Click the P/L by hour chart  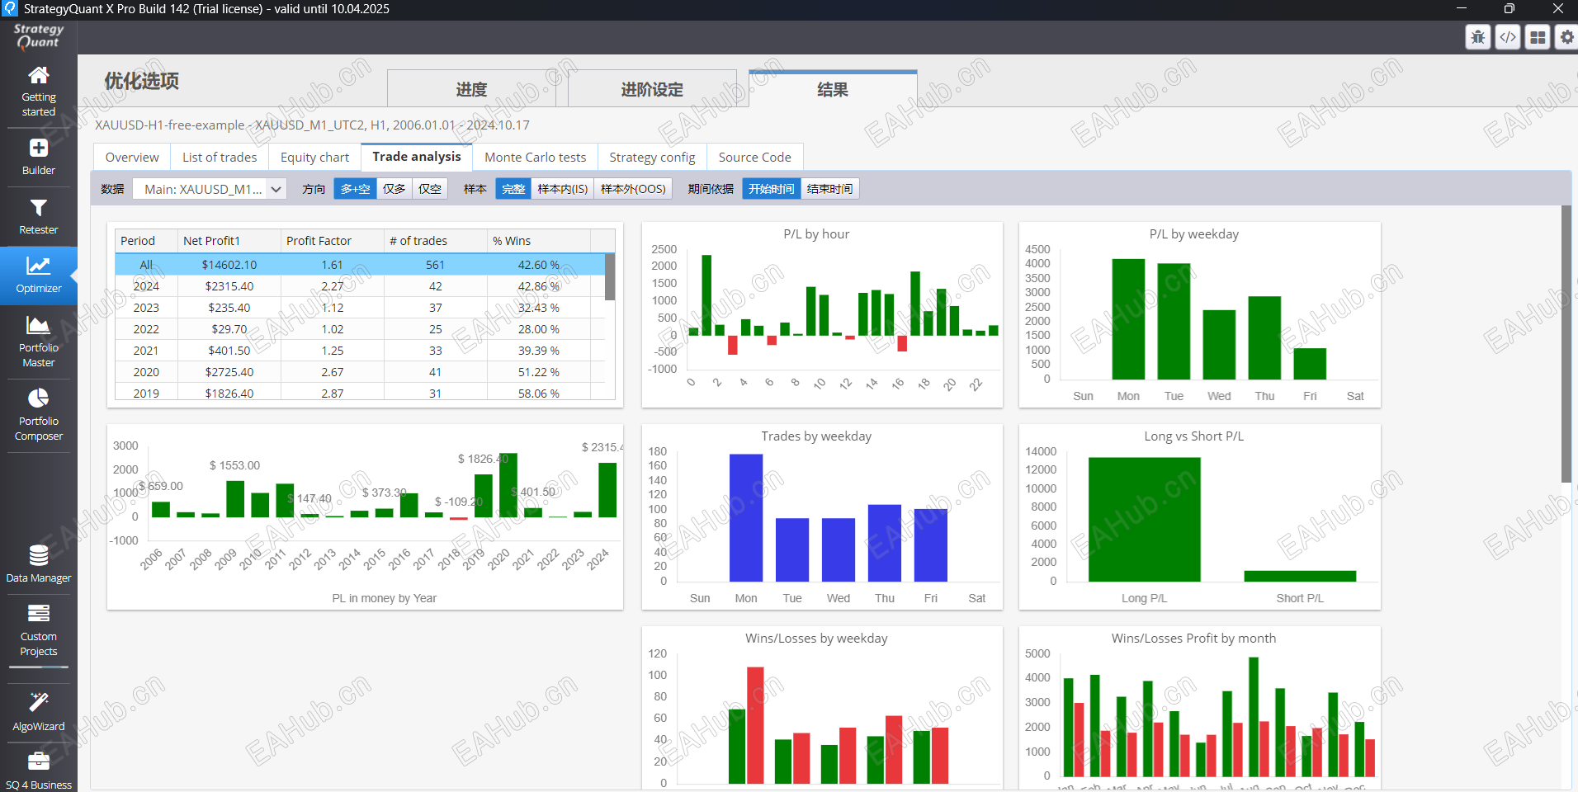822,314
